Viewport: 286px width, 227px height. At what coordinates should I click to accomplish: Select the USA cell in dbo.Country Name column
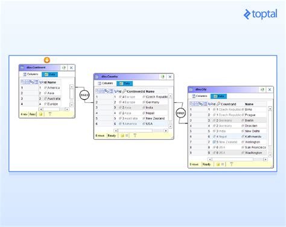[155, 124]
